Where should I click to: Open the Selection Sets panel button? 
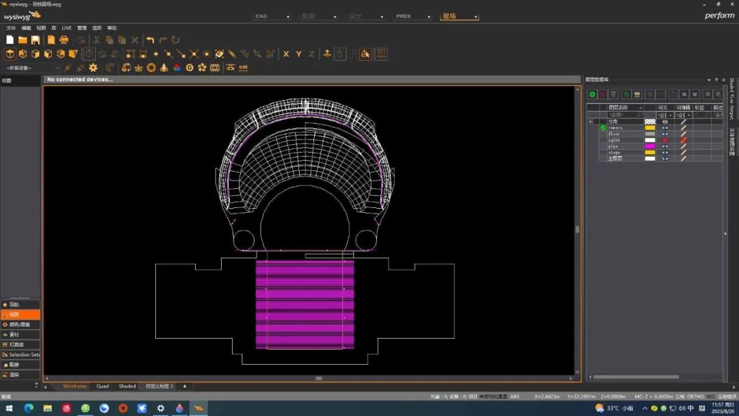21,355
